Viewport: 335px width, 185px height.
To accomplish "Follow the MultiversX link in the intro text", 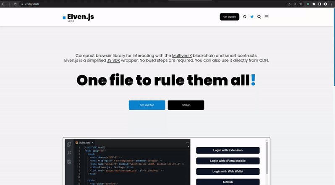I will pos(182,55).
